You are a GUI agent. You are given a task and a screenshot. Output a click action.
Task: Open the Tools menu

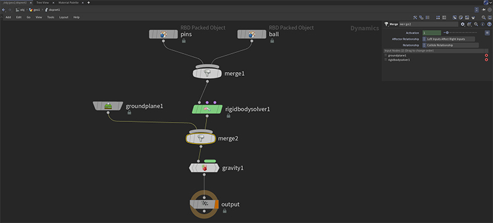pyautogui.click(x=51, y=17)
